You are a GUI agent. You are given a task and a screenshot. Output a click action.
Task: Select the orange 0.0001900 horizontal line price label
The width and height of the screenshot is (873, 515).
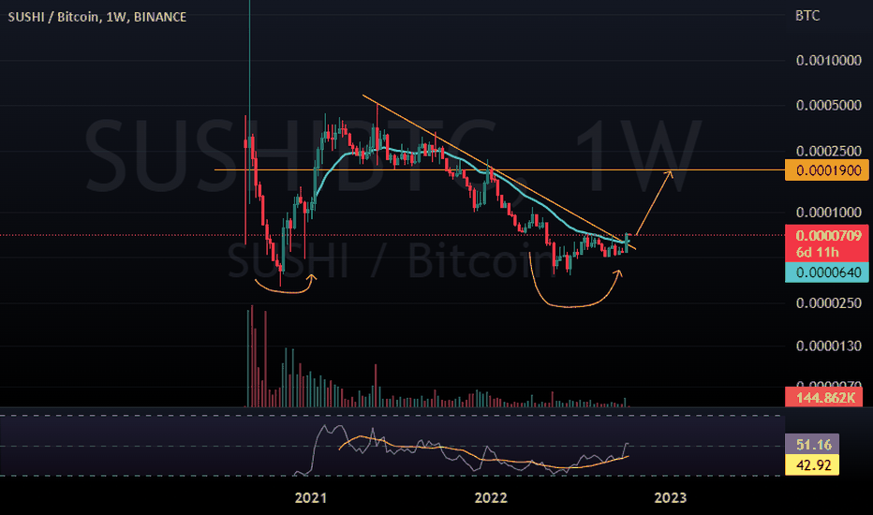pos(827,169)
